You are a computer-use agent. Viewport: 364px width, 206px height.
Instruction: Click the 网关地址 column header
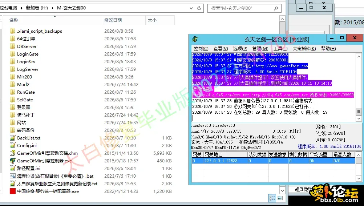(x=225, y=154)
